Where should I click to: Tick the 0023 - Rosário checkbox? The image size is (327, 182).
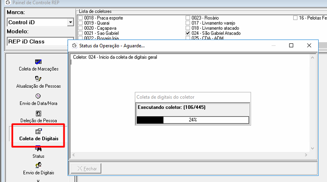click(188, 18)
